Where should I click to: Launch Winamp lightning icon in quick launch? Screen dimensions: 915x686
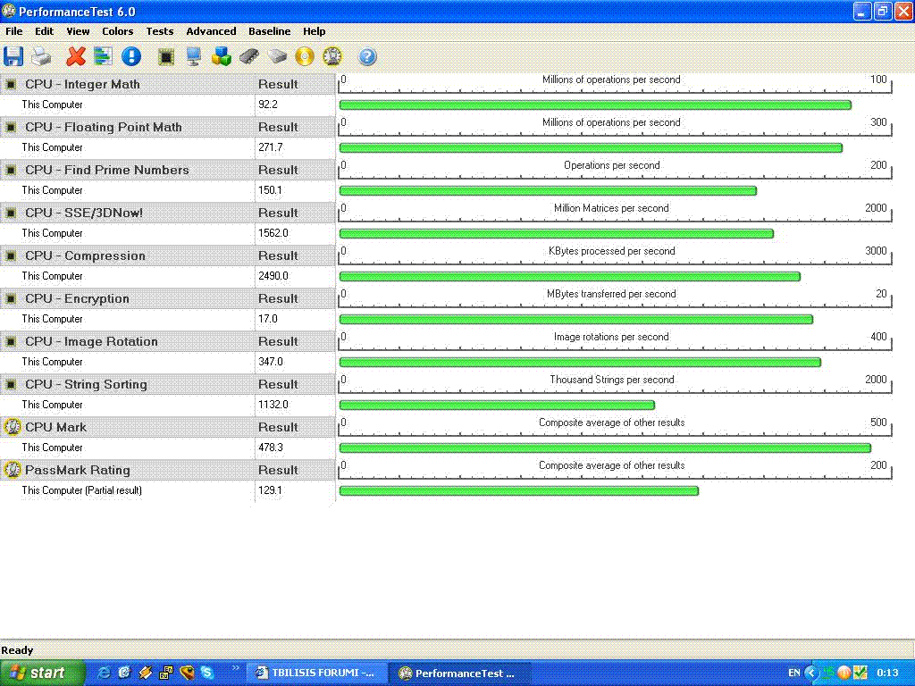[146, 673]
